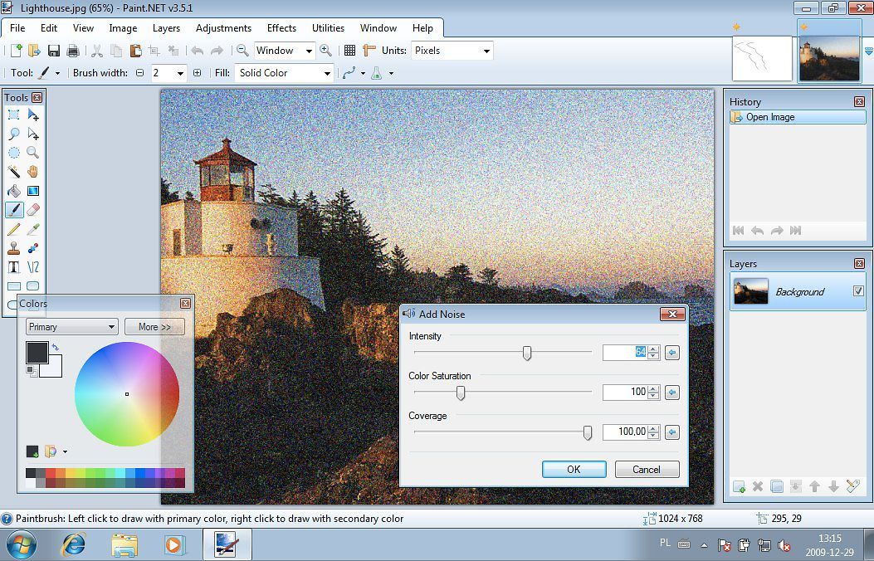Swap primary and secondary colors
The image size is (874, 561).
[55, 348]
